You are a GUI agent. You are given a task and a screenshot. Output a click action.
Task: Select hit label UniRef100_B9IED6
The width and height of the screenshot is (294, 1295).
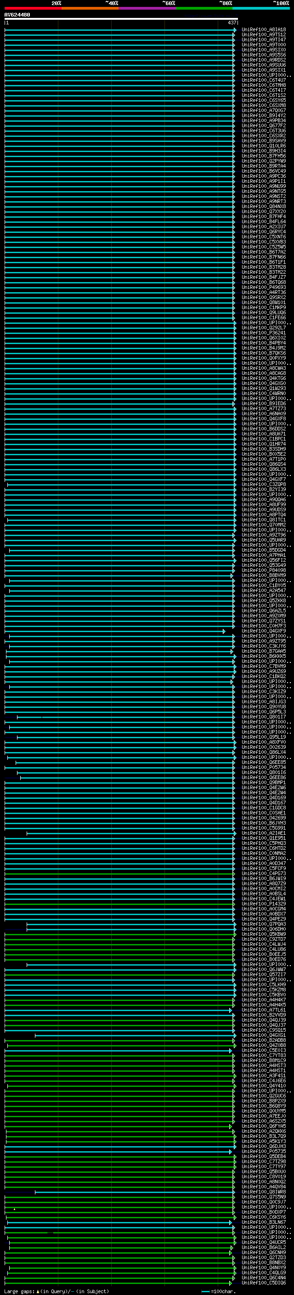pyautogui.click(x=264, y=403)
